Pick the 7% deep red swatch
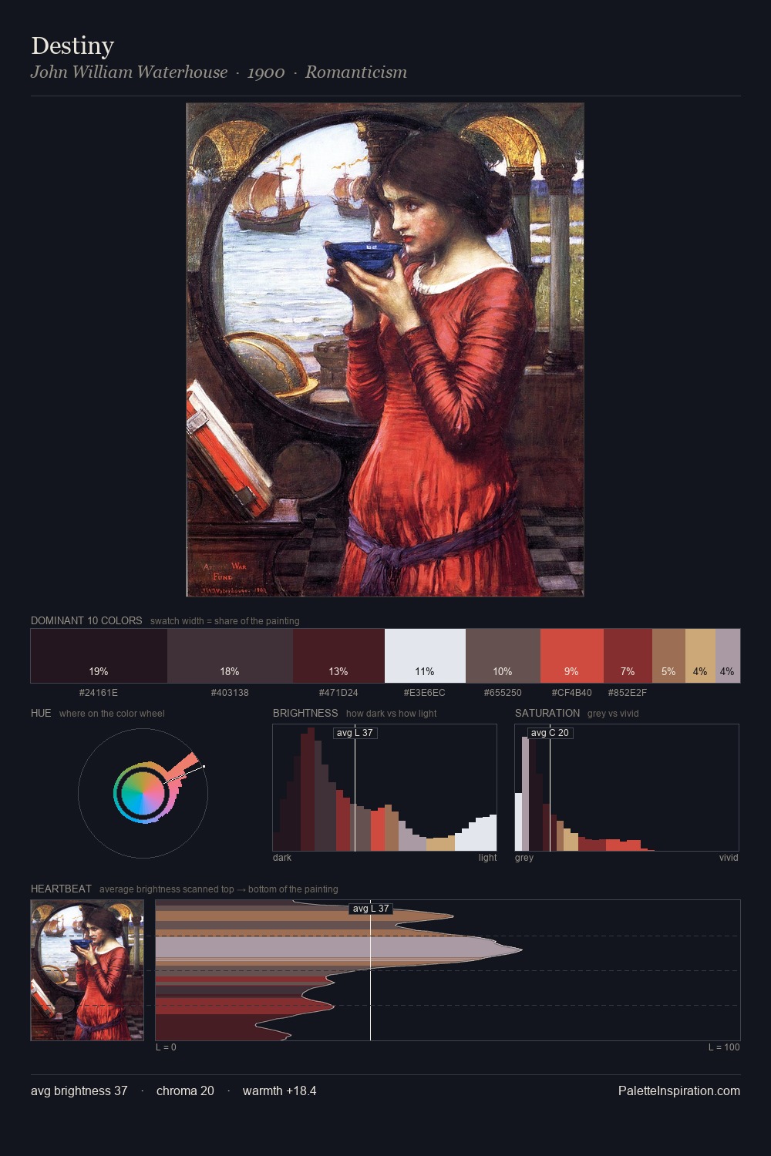771x1156 pixels. coord(628,656)
